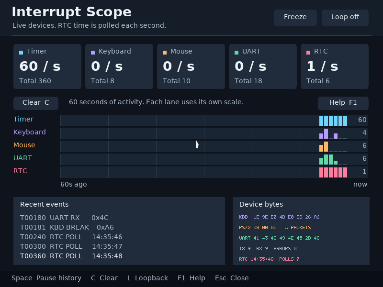The width and height of the screenshot is (383, 287).
Task: Click the purple swatch on the Keyboard card
Action: click(x=93, y=53)
